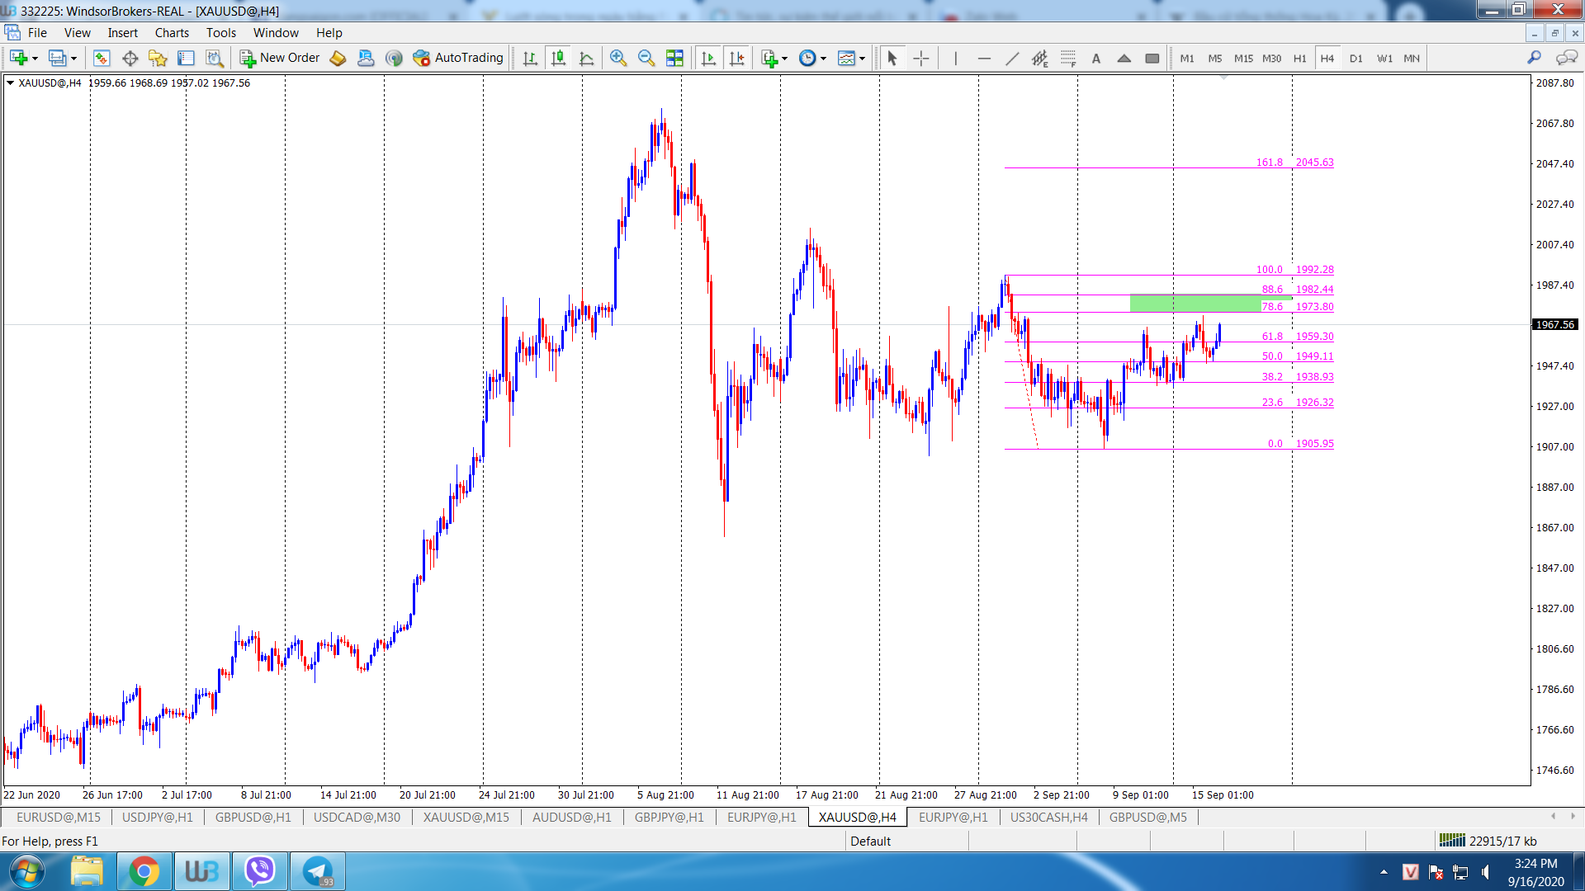Open the Navigator favorites panel
1585x891 pixels.
coord(158,58)
